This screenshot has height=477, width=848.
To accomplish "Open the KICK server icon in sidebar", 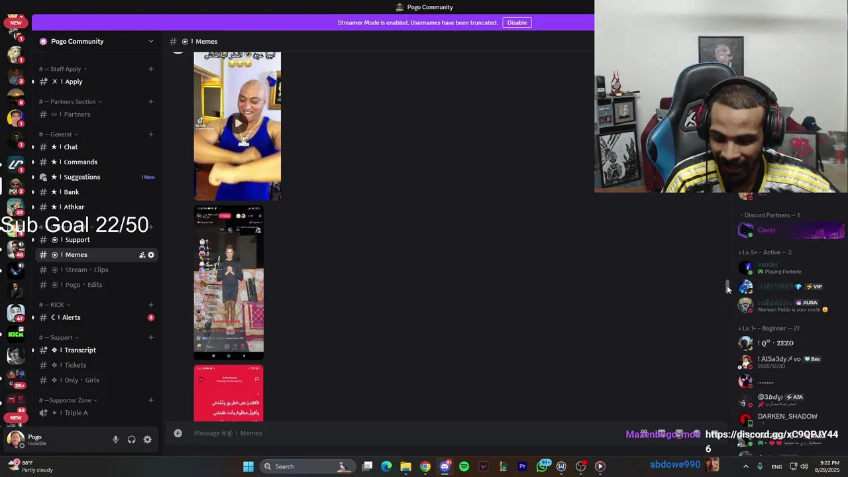I will [16, 333].
